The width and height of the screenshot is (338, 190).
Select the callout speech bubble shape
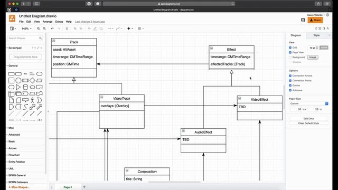coord(25,100)
